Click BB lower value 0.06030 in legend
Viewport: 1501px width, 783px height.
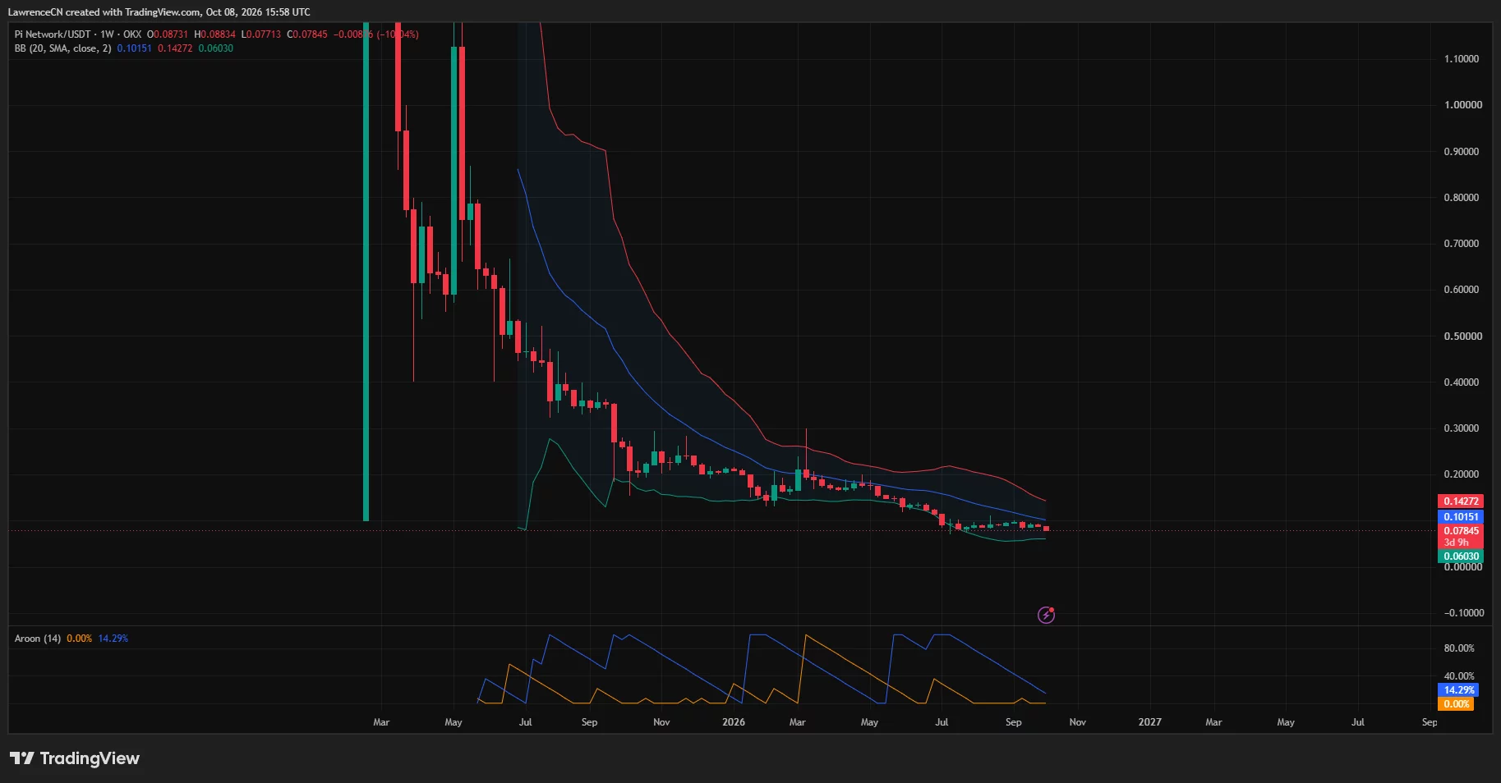point(216,48)
